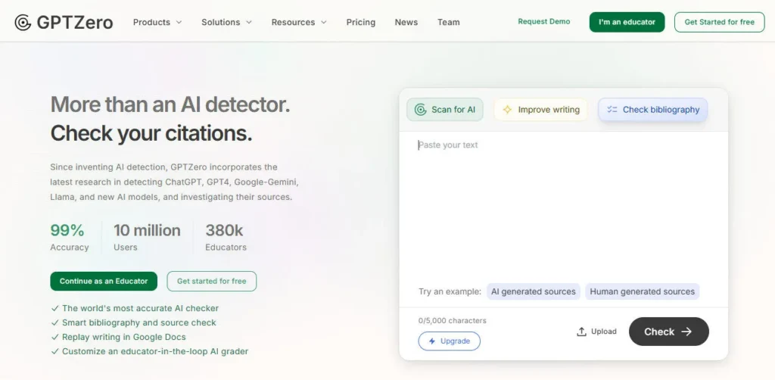Visit the Team page
The width and height of the screenshot is (775, 380).
click(448, 22)
